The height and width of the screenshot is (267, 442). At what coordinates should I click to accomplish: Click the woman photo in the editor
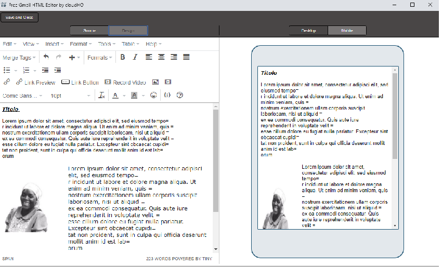27,207
